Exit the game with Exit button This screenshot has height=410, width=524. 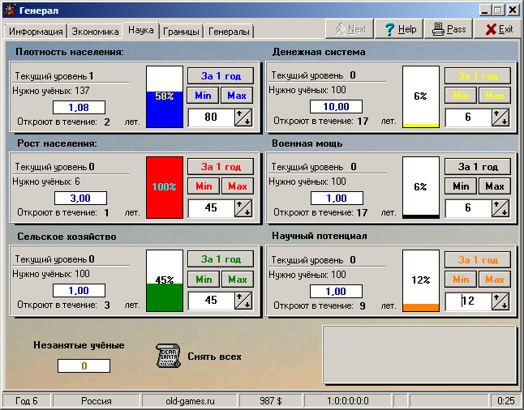pos(498,29)
